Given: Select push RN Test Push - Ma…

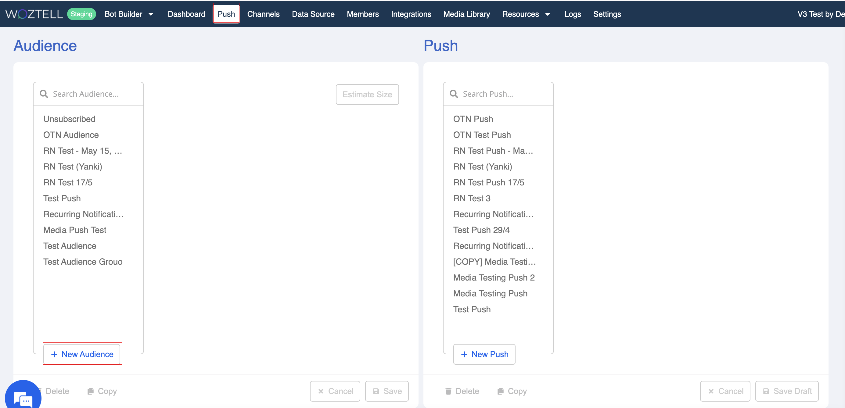Looking at the screenshot, I should coord(493,151).
